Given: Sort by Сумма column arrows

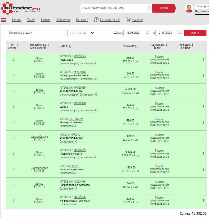Looking at the screenshot, I should (136, 46).
